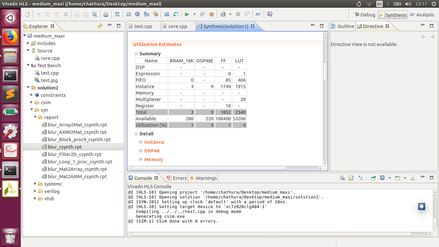
Task: Create a new project via toolbar icon
Action: click(129, 14)
